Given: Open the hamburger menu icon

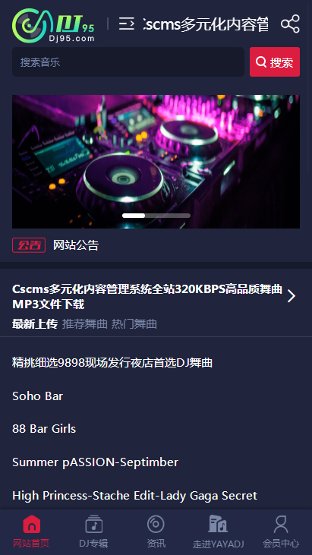Looking at the screenshot, I should [x=127, y=24].
